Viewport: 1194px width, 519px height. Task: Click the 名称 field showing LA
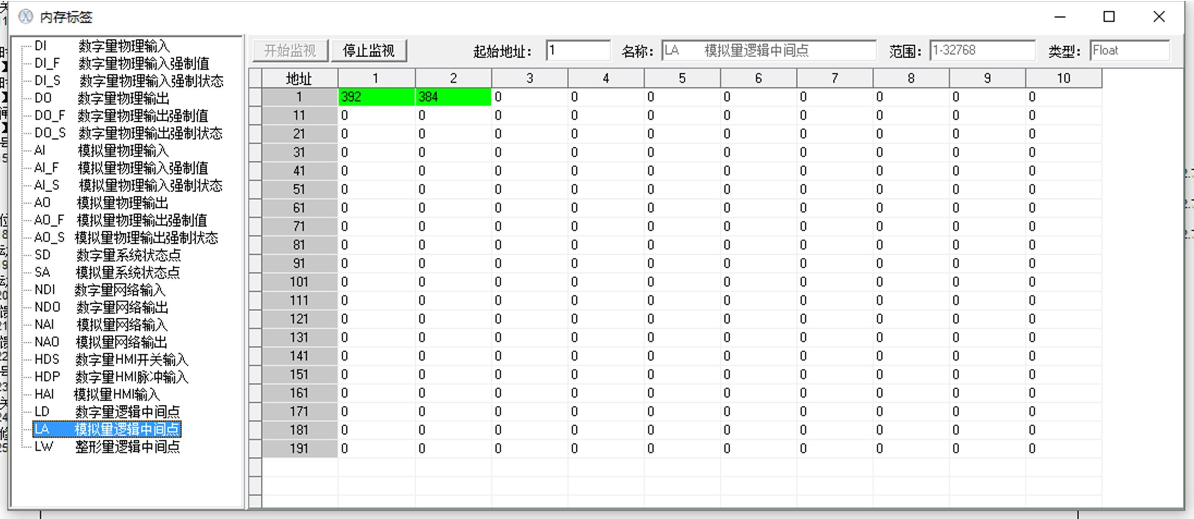(x=768, y=50)
